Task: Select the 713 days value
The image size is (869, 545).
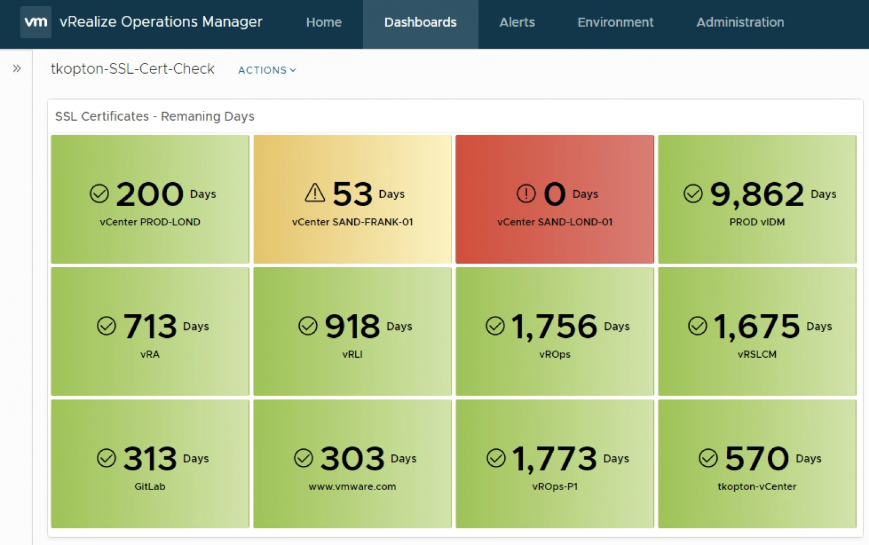Action: point(150,327)
